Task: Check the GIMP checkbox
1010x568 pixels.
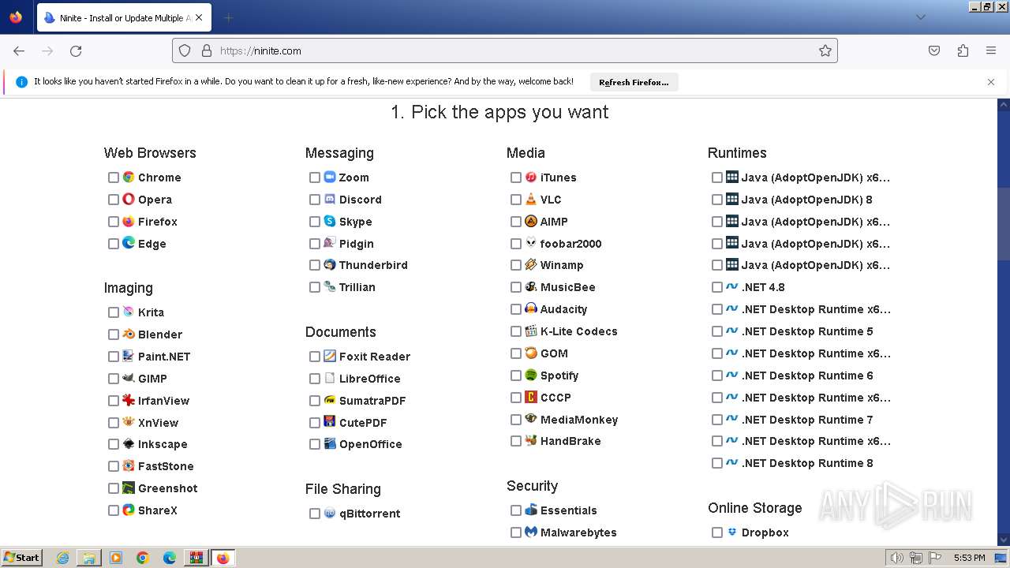Action: [x=114, y=379]
